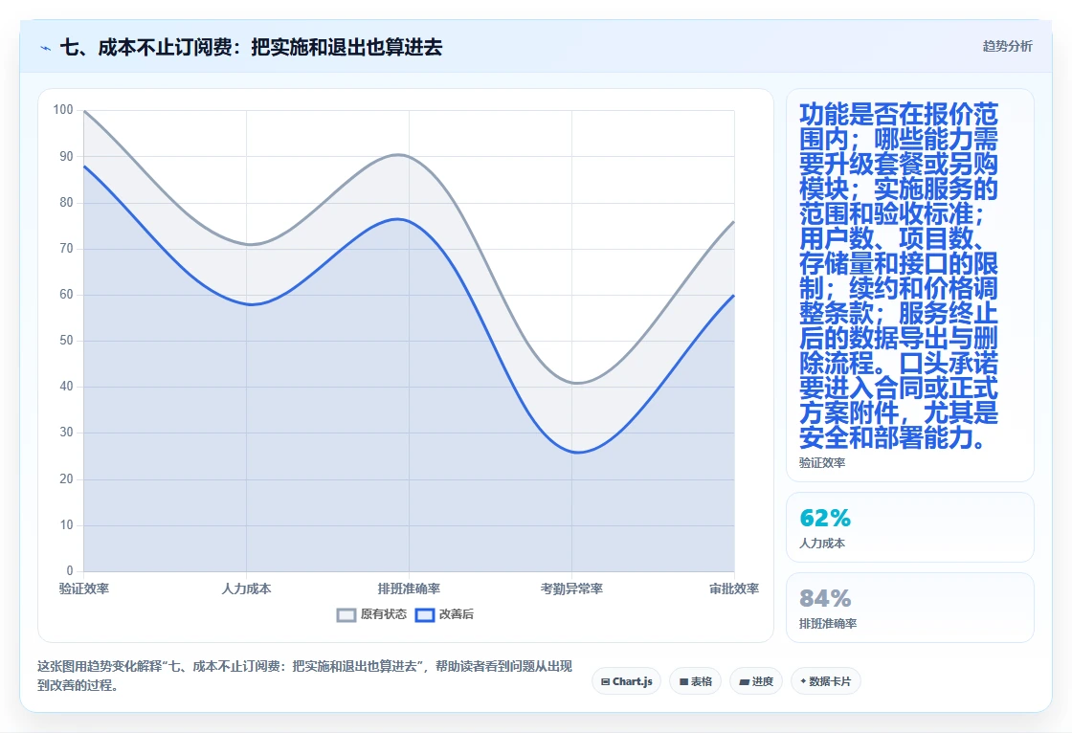The width and height of the screenshot is (1072, 733).
Task: Click the 62% 人力成本 data card
Action: point(910,527)
